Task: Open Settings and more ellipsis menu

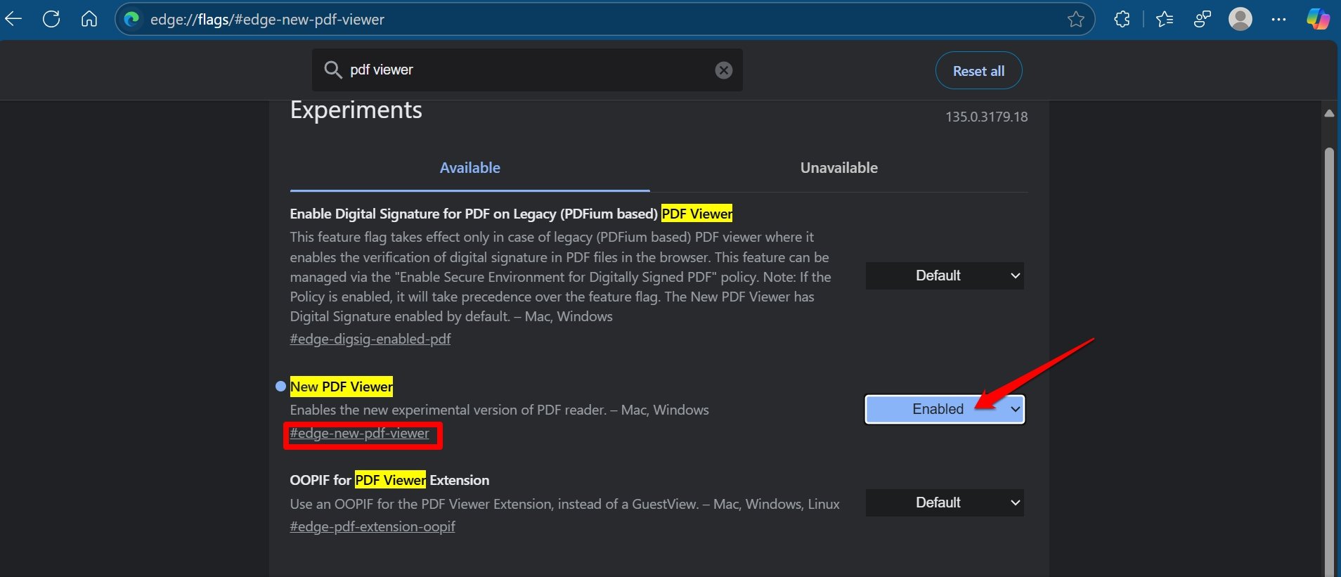Action: 1278,19
